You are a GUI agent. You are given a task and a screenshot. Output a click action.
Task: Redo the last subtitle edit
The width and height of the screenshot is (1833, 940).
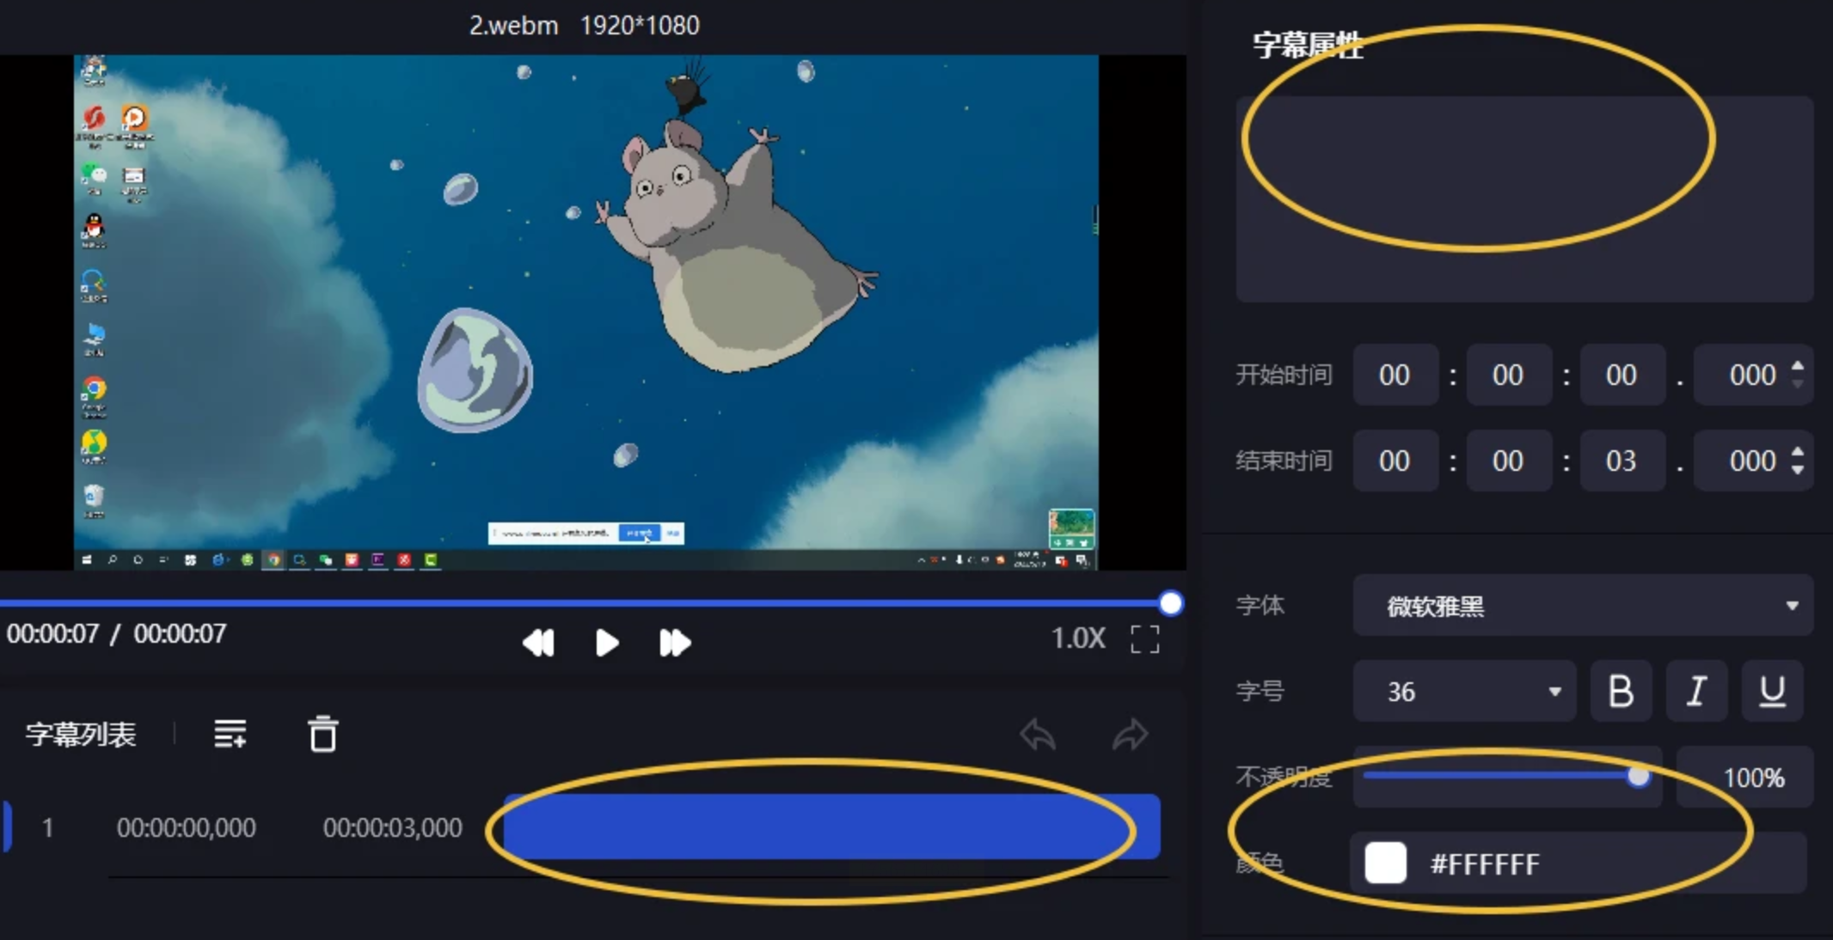1130,735
